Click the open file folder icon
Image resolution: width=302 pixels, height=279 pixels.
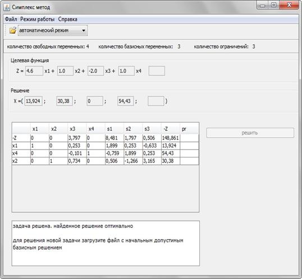(x=13, y=30)
